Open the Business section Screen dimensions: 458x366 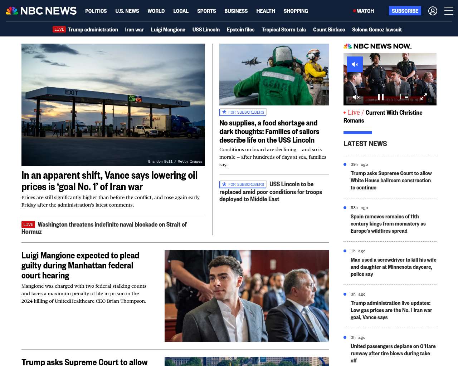236,11
